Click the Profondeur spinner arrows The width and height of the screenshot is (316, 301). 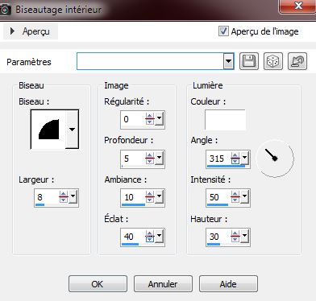[150, 159]
